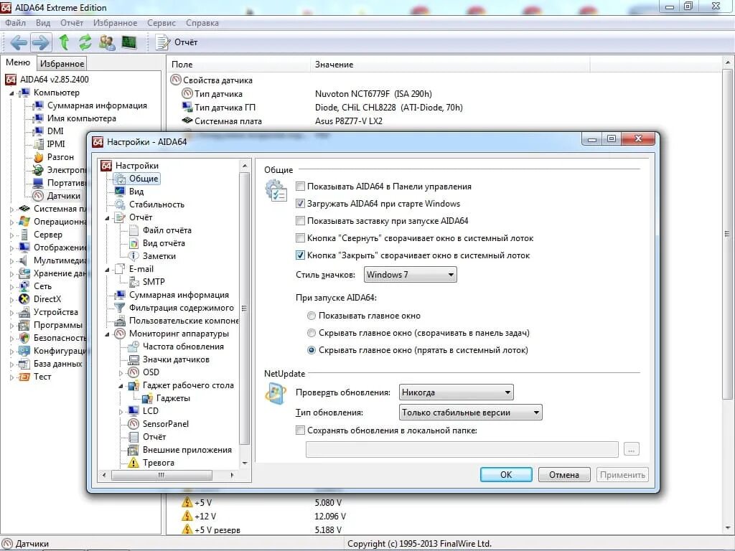This screenshot has width=735, height=551.
Task: Expand the LCD node in settings tree
Action: [121, 411]
